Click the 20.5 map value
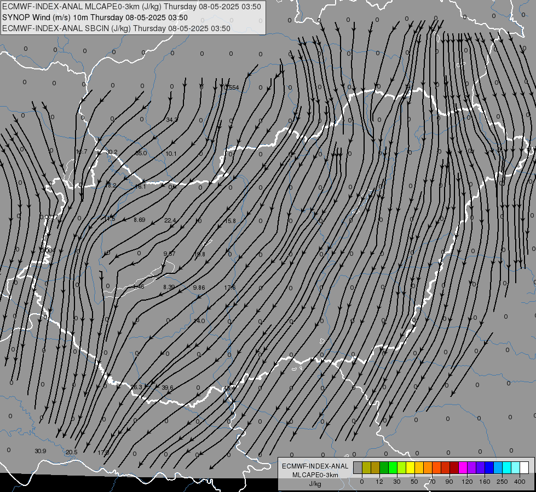Viewport: 536px width, 492px height. pos(71,453)
